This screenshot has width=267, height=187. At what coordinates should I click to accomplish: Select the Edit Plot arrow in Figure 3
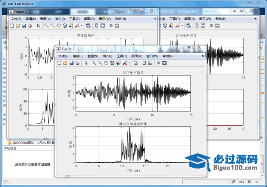click(86, 63)
